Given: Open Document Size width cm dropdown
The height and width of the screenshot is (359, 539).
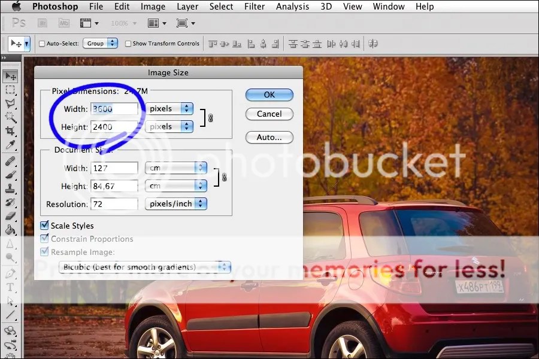Looking at the screenshot, I should [x=176, y=168].
